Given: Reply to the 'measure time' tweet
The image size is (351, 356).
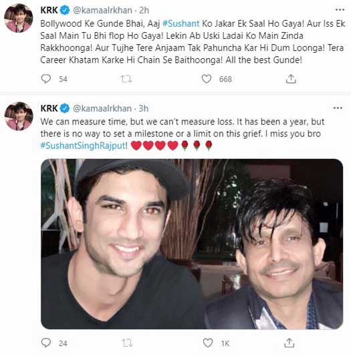Looking at the screenshot, I should click(46, 343).
